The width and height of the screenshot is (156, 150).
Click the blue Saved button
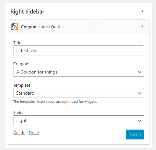point(135,135)
